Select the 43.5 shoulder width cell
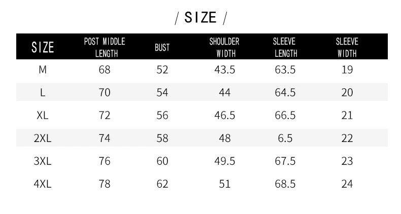401x214 pixels. coord(224,69)
